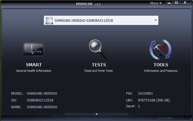Expand the bottom panel up arrow
This screenshot has height=121, width=193.
[x=97, y=114]
